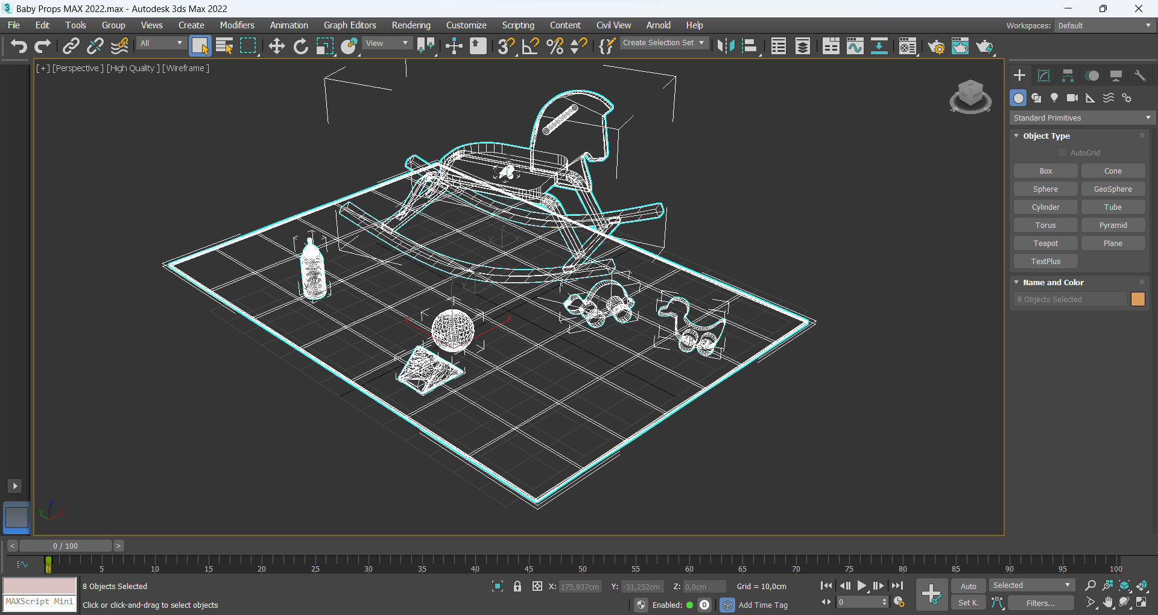Screen dimensions: 1158x615
Task: Open the Layer Explorer icon
Action: (803, 46)
